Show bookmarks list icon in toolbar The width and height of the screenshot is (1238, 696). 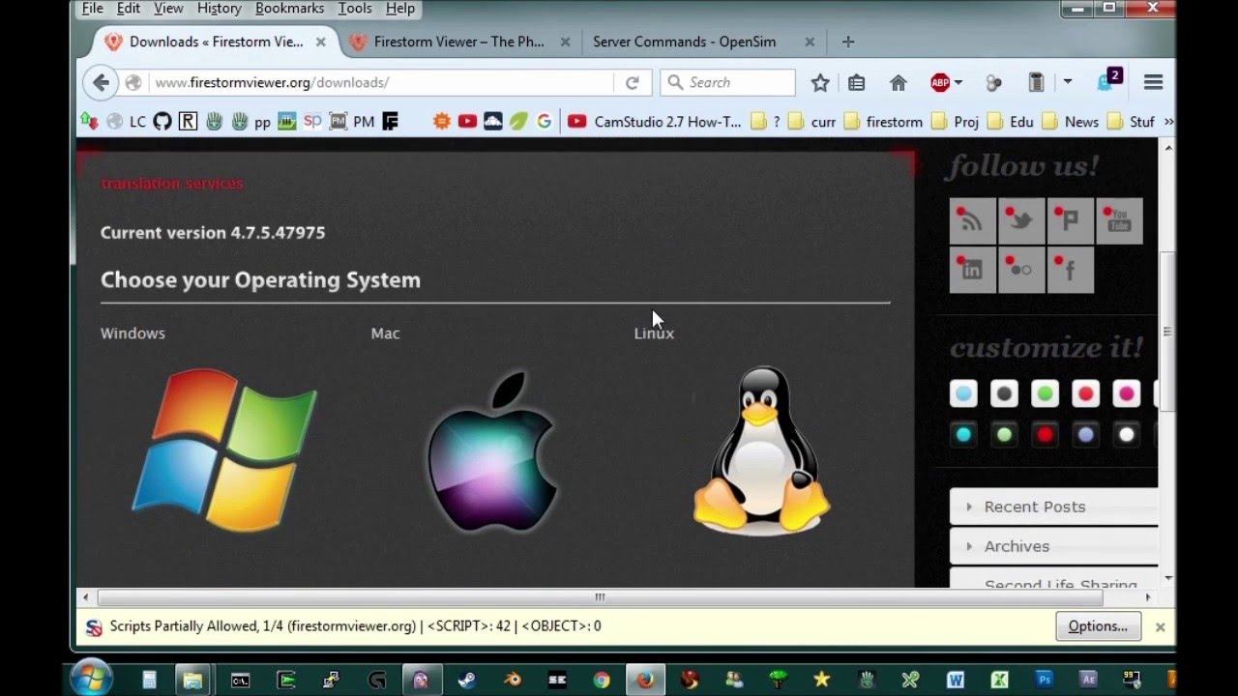pos(856,83)
